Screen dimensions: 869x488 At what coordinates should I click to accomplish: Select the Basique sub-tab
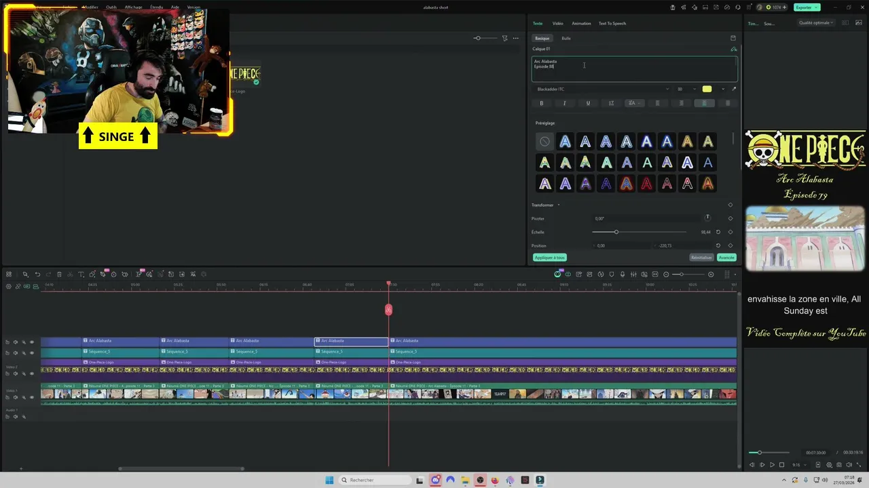pyautogui.click(x=542, y=38)
